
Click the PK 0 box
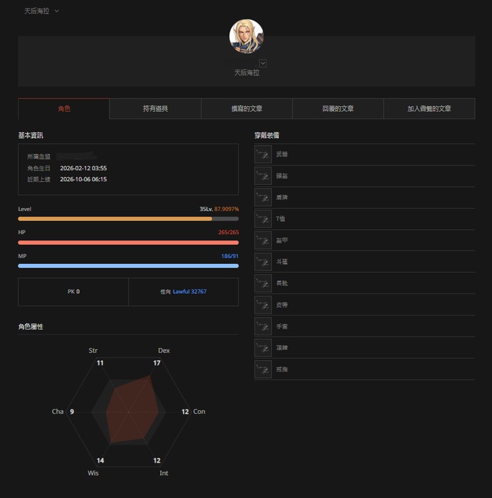73,292
